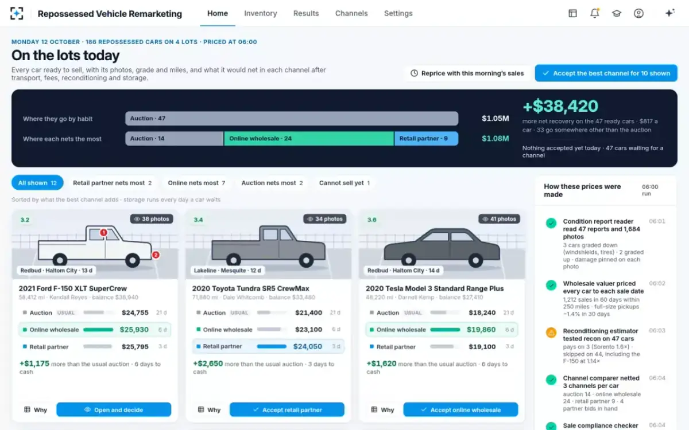Open the Channels tab
Image resolution: width=689 pixels, height=430 pixels.
[x=351, y=13]
